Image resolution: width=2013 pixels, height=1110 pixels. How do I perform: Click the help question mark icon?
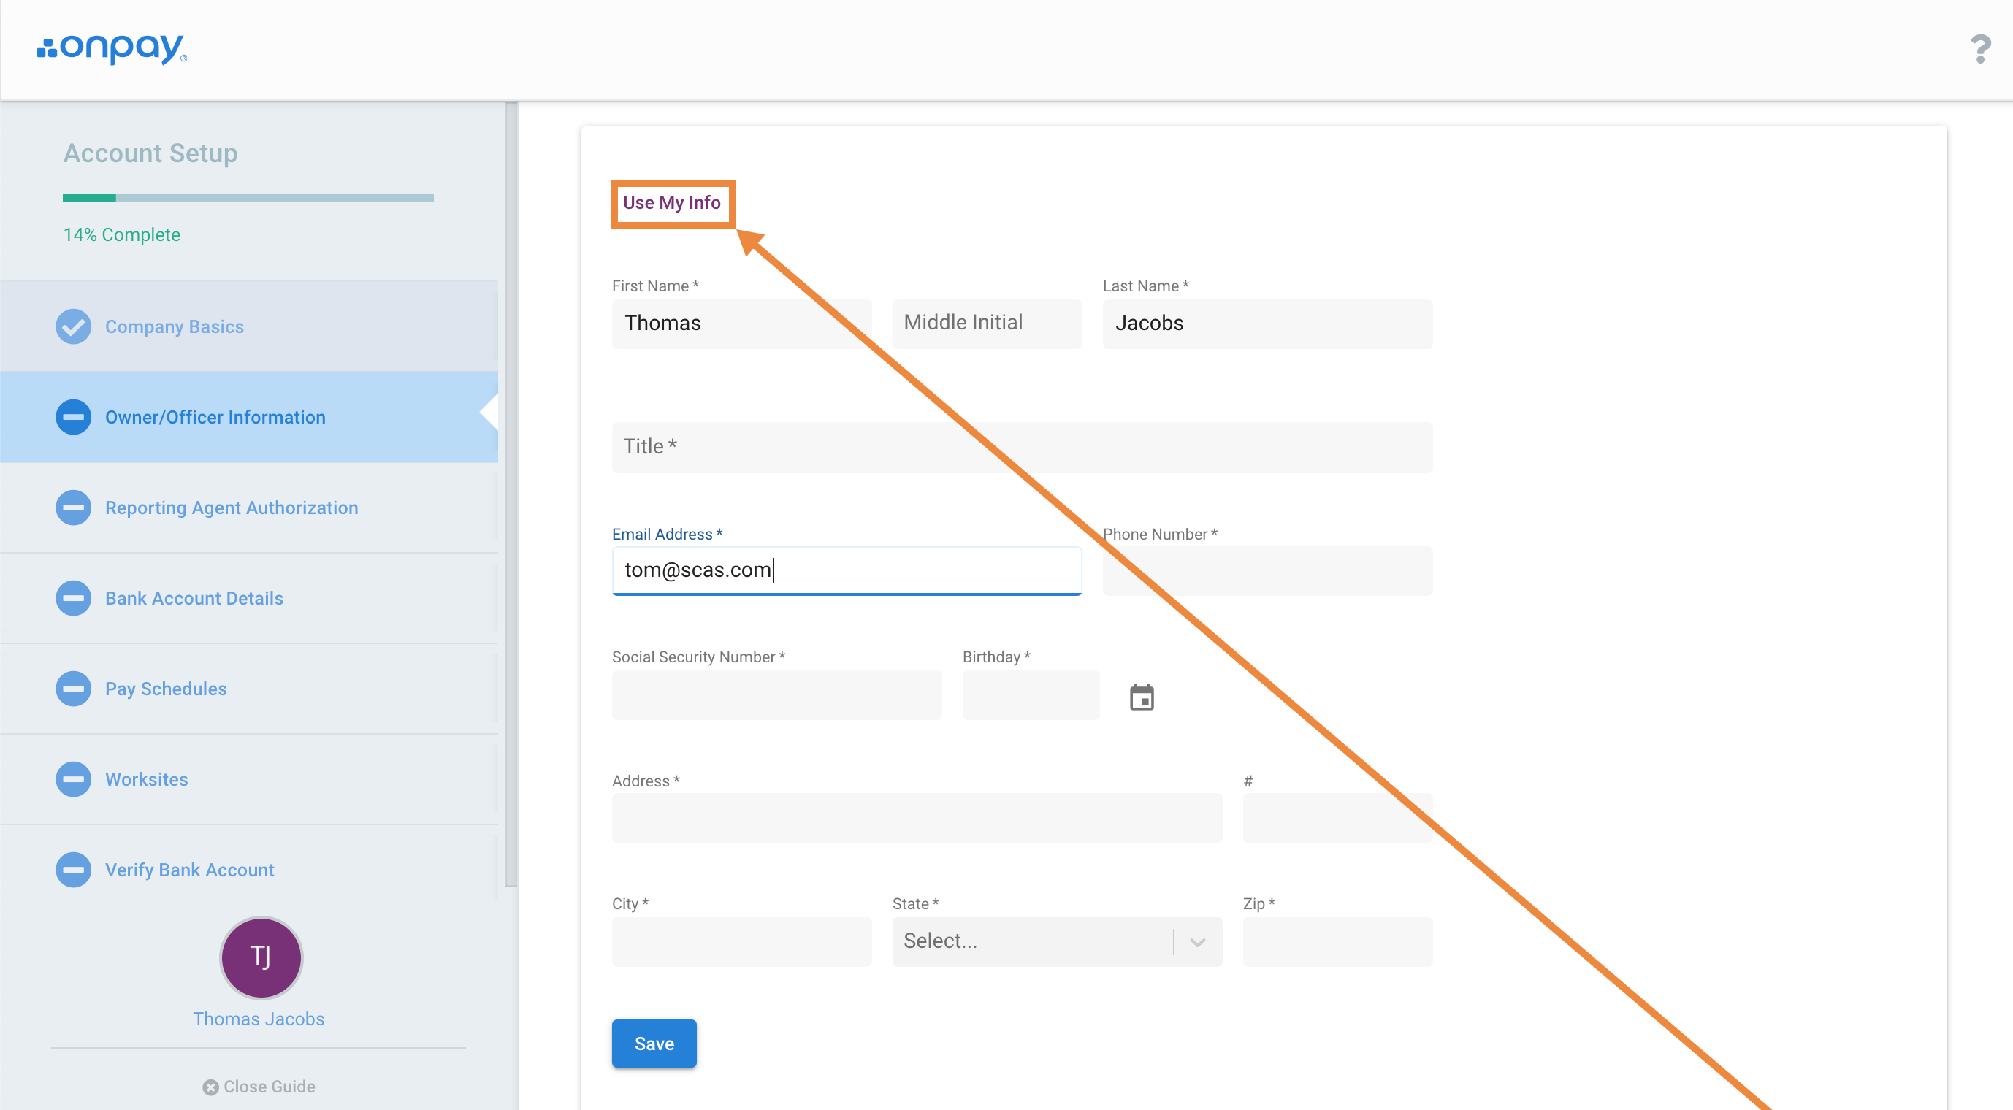(1980, 49)
